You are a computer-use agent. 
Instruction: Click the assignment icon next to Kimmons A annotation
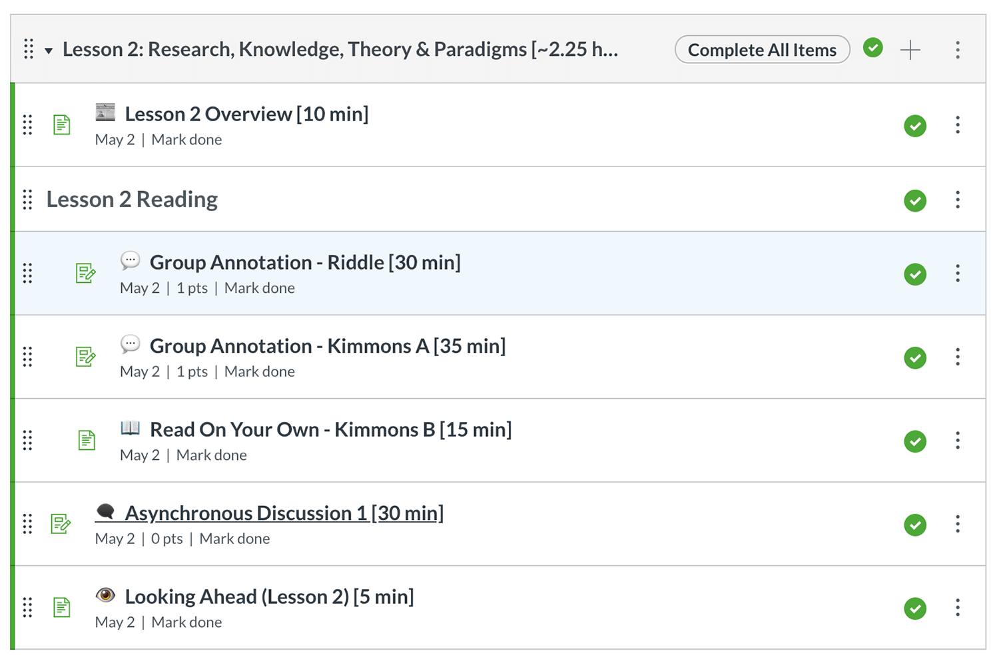86,357
